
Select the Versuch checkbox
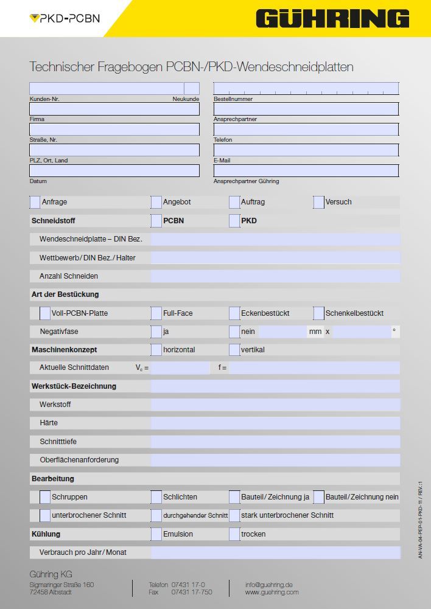coord(319,202)
